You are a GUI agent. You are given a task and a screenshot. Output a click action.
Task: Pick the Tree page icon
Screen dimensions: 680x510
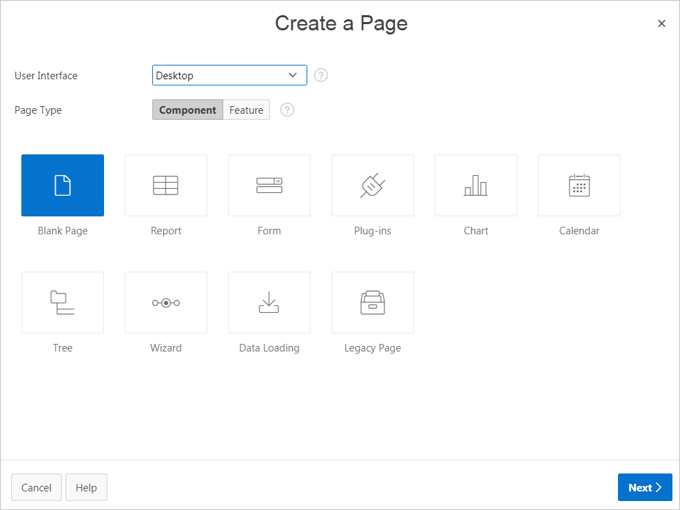point(63,303)
